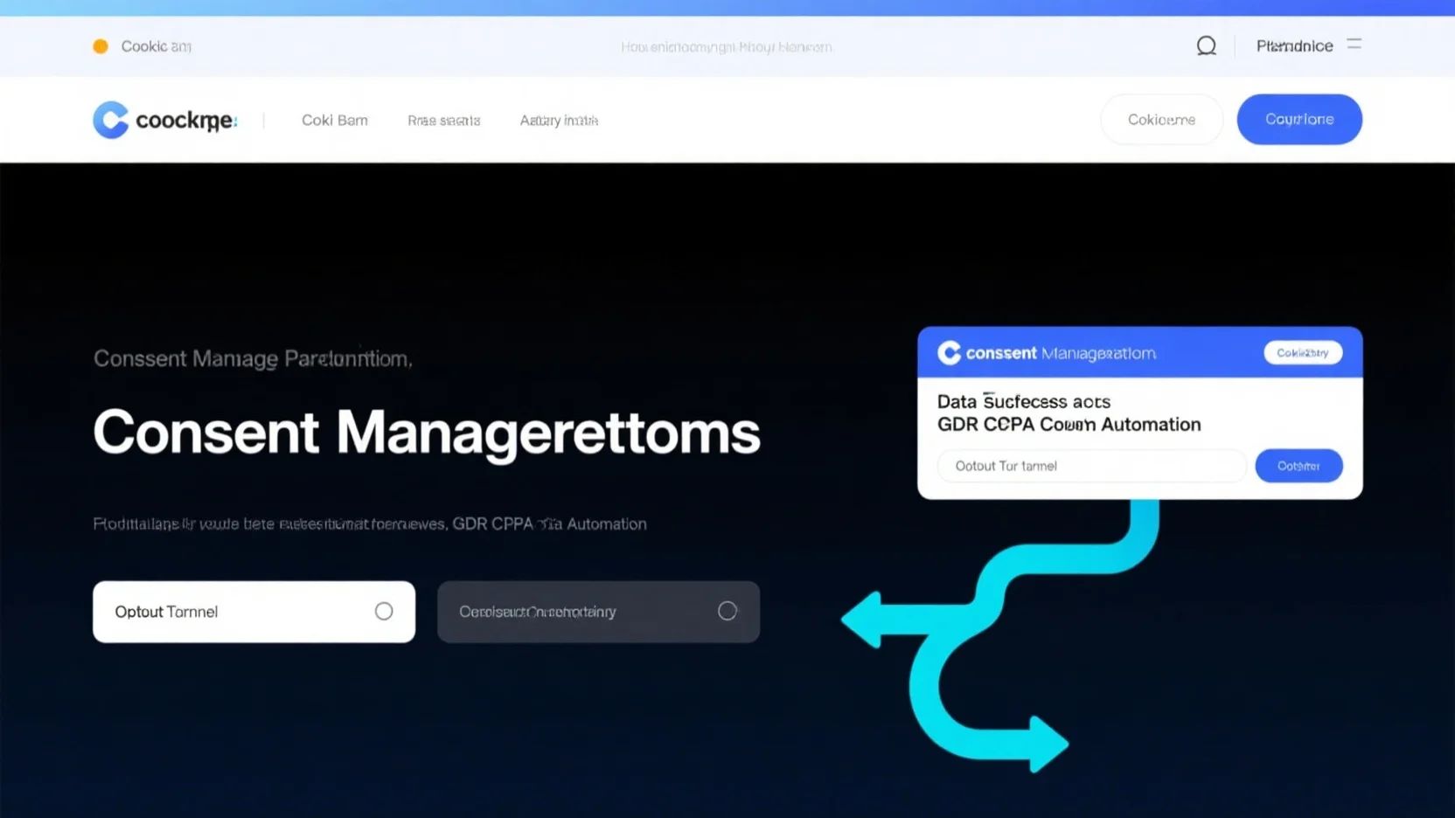Click the Ootout Tur tarnel input field
Viewport: 1455px width, 818px height.
click(1091, 466)
